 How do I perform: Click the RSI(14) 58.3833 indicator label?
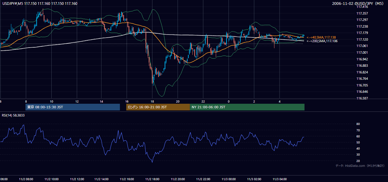tap(13, 115)
